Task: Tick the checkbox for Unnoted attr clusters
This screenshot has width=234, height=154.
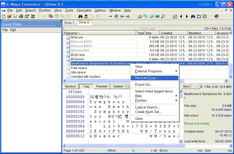Action: [65, 76]
